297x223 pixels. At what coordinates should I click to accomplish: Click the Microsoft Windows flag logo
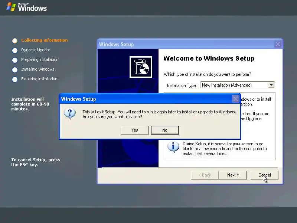coord(11,7)
